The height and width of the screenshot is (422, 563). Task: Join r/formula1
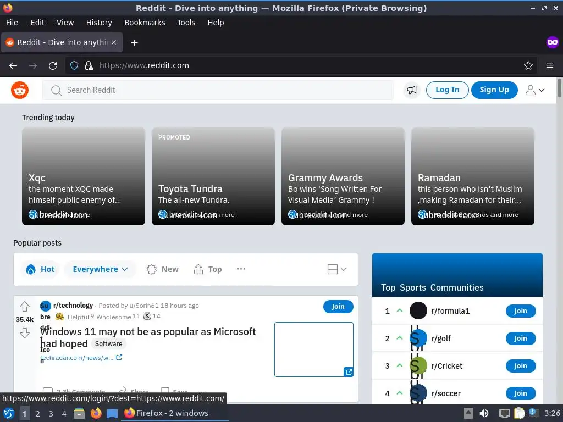pos(521,311)
